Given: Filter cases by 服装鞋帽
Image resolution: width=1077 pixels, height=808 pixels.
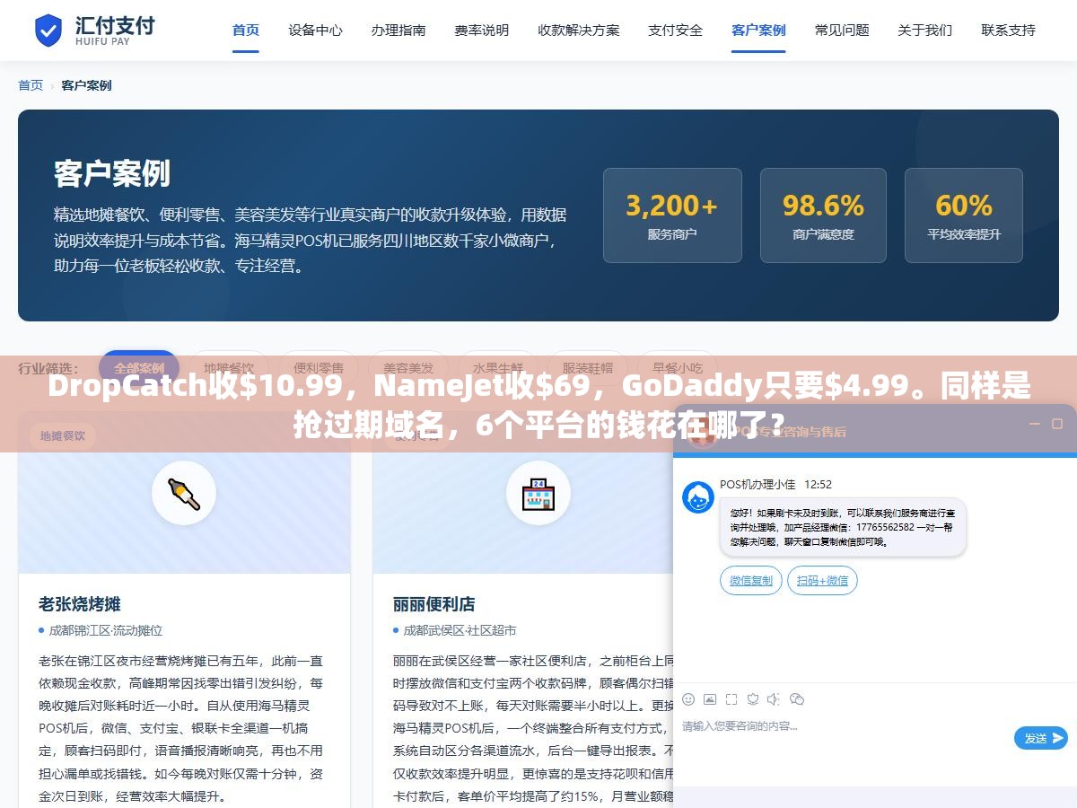Looking at the screenshot, I should coord(588,368).
